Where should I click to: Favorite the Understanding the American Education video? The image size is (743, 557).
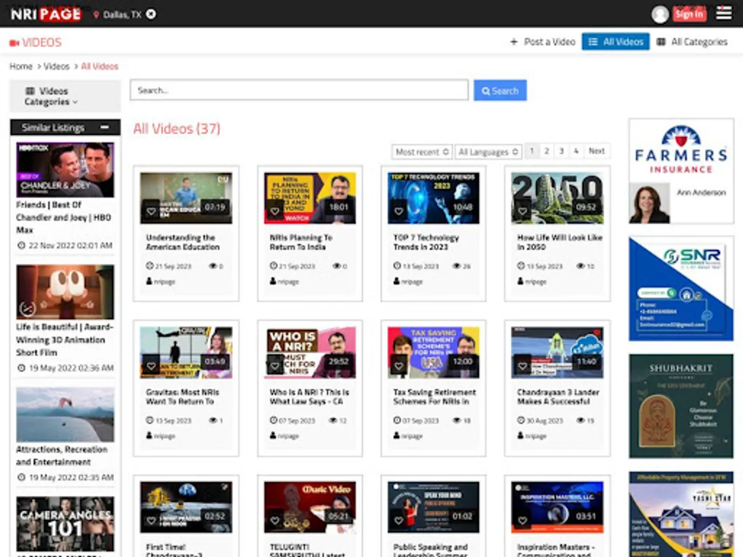(x=151, y=210)
